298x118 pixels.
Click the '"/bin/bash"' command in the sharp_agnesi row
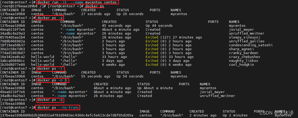[x=72, y=49]
